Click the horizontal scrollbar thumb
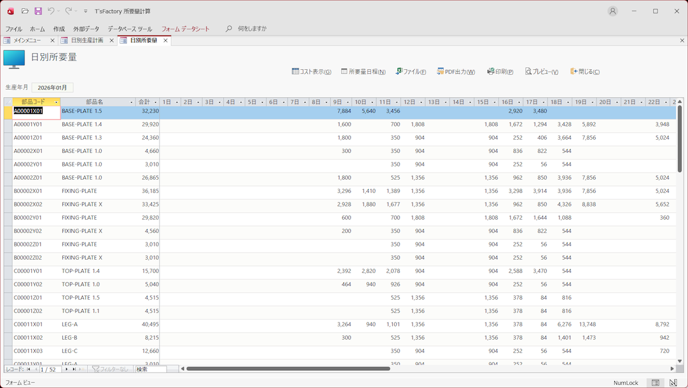Viewport: 688px width, 388px height. (288, 368)
